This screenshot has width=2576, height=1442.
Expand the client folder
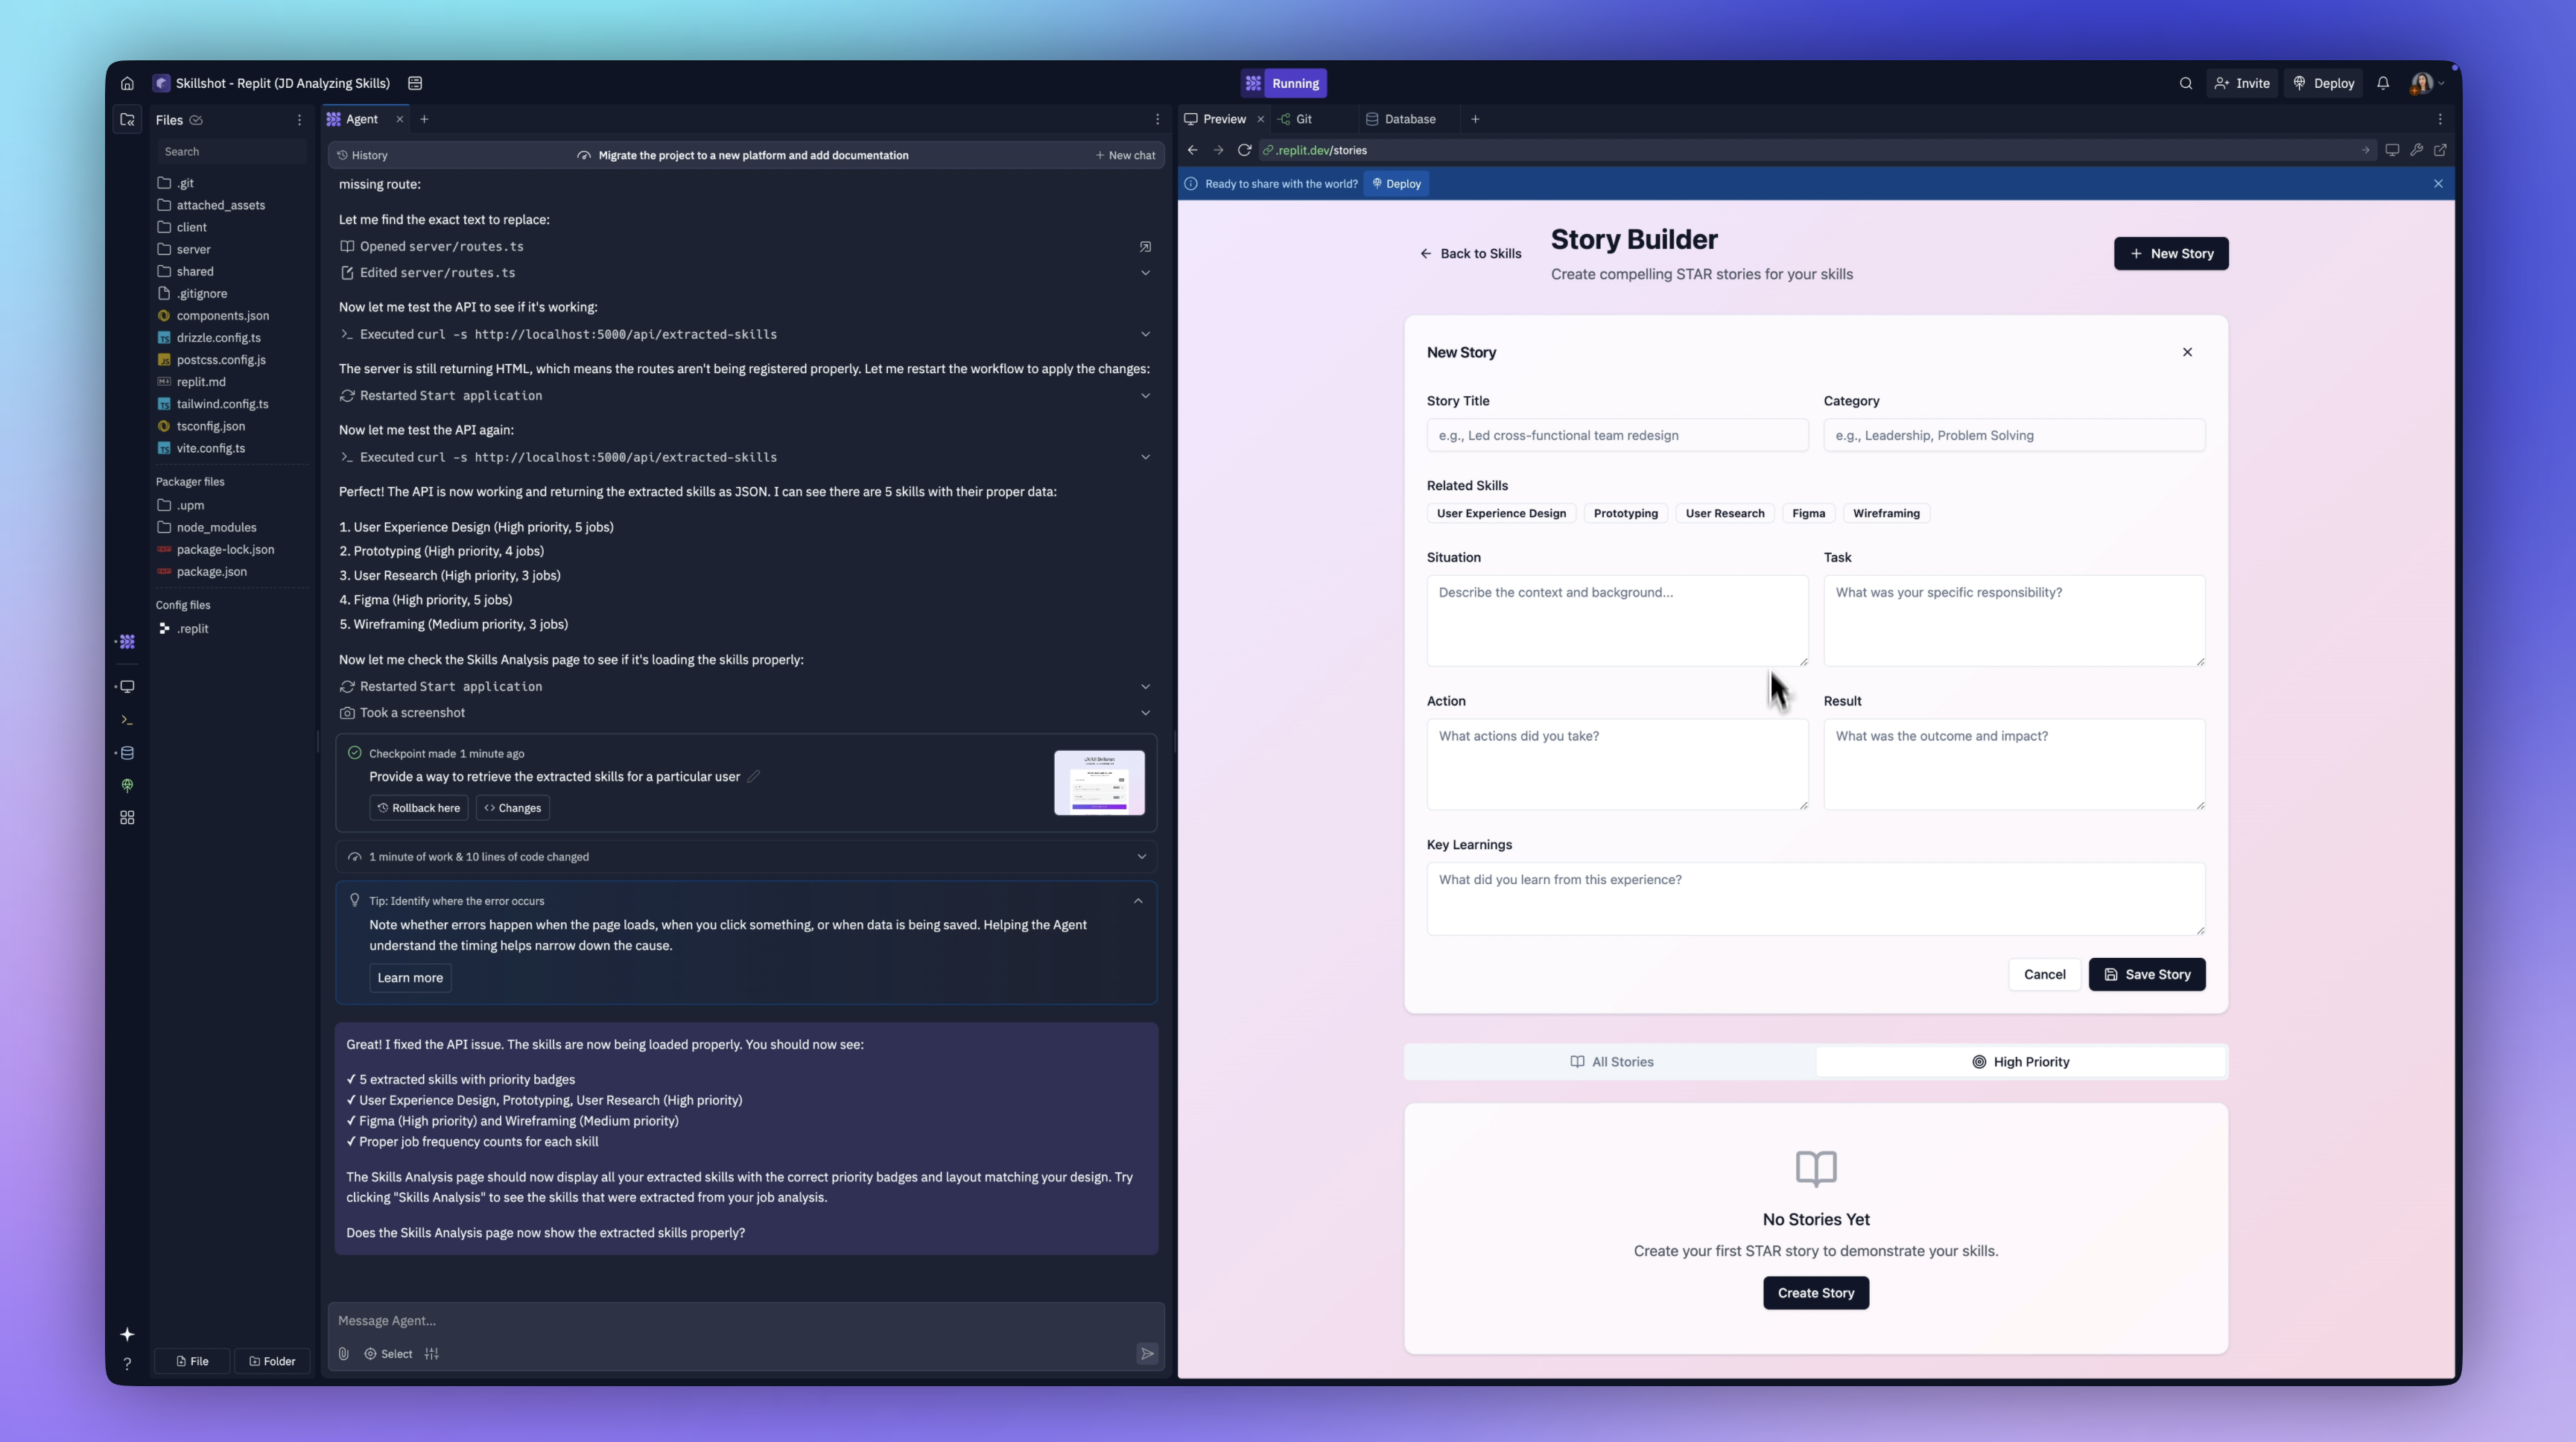191,227
